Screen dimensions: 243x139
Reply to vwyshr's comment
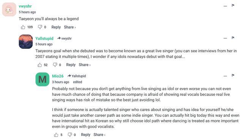pos(56,27)
